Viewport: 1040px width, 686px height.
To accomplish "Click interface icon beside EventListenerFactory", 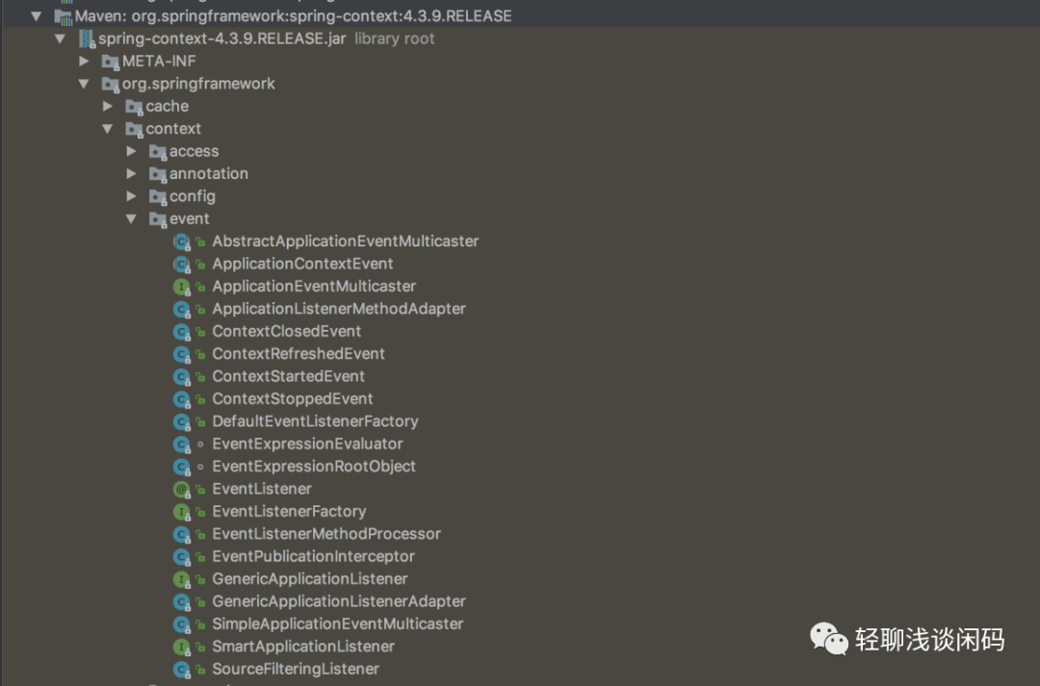I will coord(182,513).
